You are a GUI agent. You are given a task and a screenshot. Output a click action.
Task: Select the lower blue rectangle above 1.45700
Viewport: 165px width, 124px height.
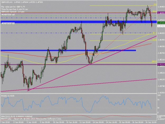68,50
